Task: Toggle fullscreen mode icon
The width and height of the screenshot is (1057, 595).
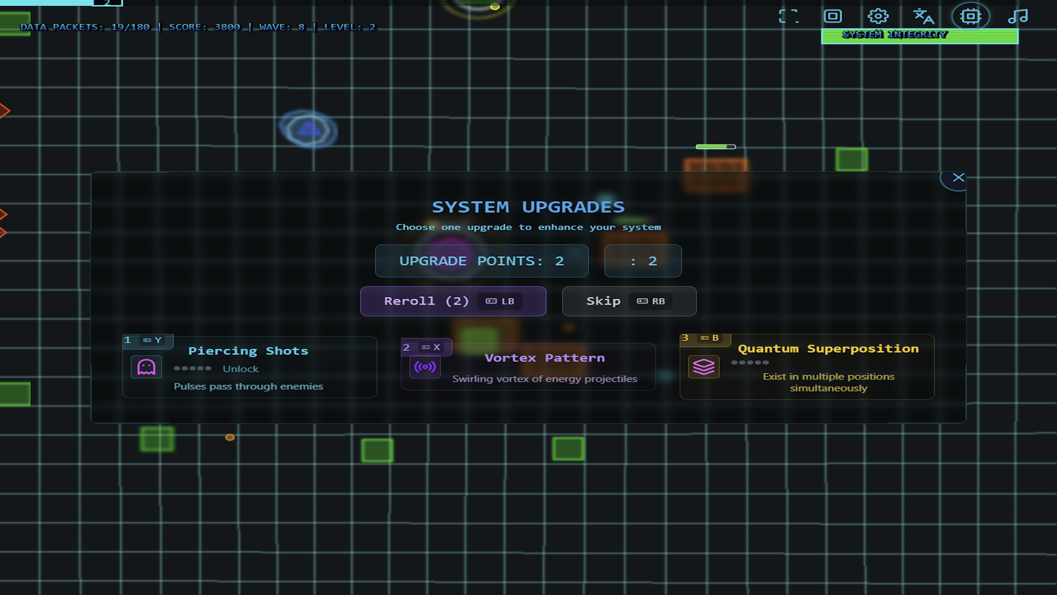Action: click(788, 16)
